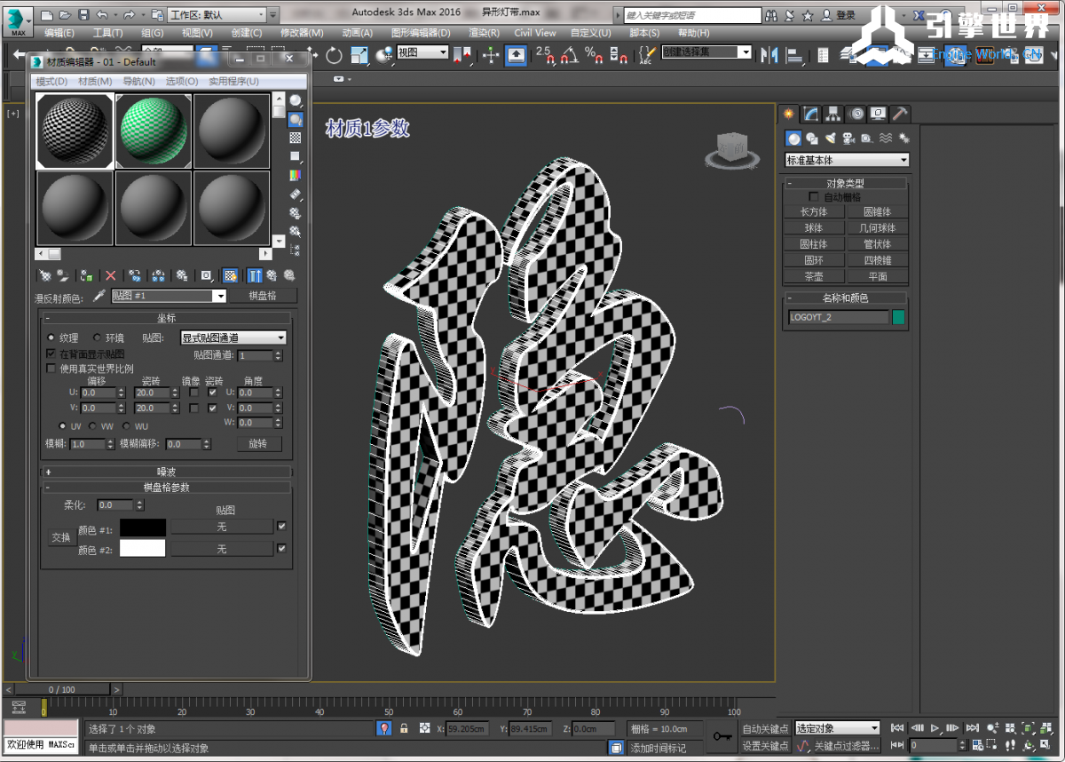The image size is (1065, 762).
Task: Open the 模式(D) menu in material editor
Action: (x=52, y=81)
